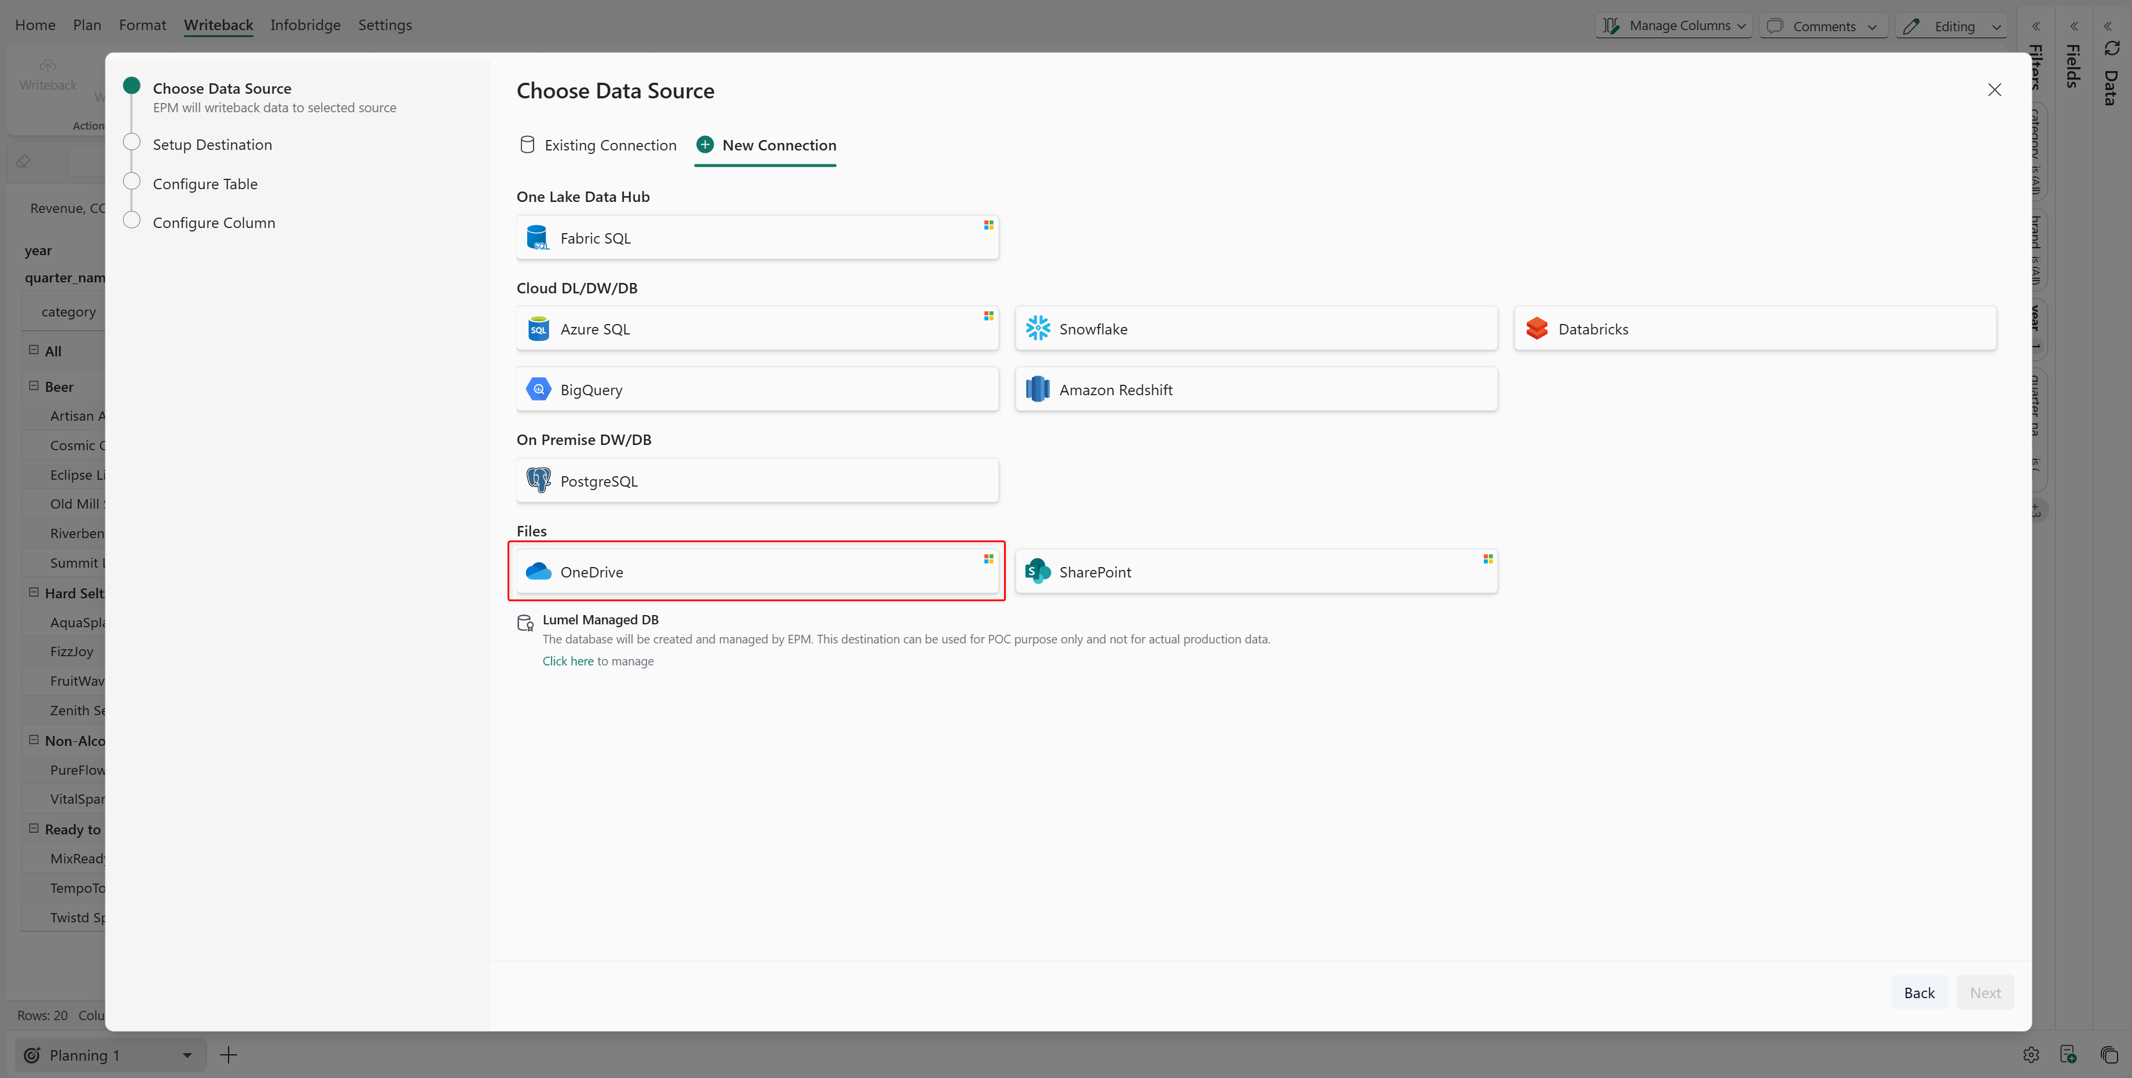This screenshot has height=1078, width=2132.
Task: Open the Click here manage link
Action: [x=568, y=660]
